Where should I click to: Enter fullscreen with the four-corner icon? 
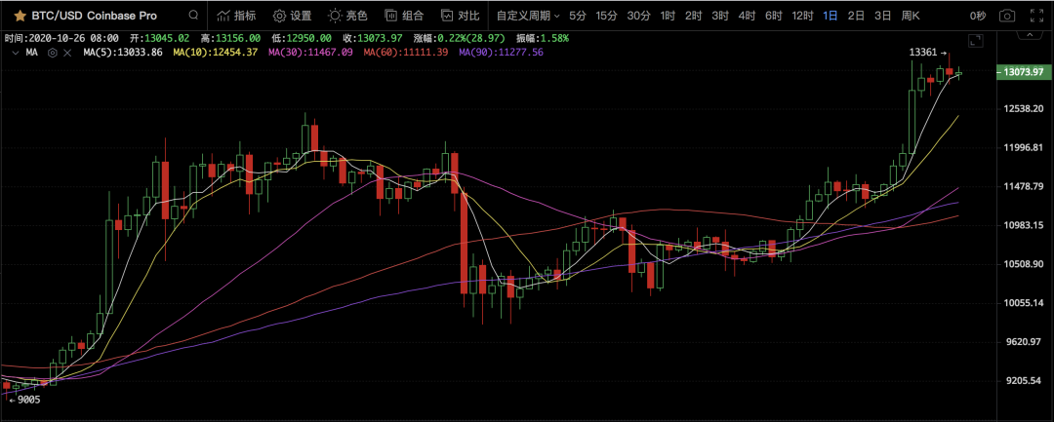pos(1035,15)
